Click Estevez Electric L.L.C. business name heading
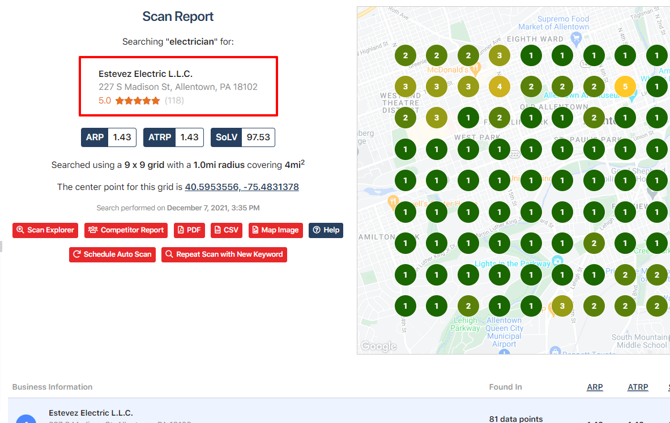670x423 pixels. click(x=146, y=74)
